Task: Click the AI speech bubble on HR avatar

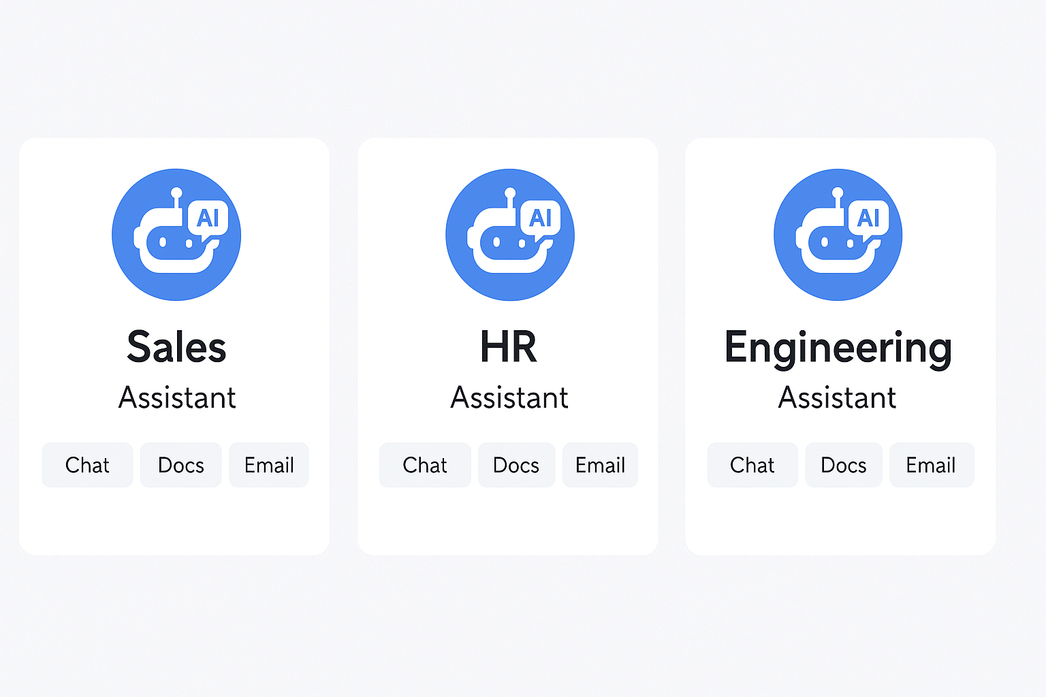Action: 541,218
